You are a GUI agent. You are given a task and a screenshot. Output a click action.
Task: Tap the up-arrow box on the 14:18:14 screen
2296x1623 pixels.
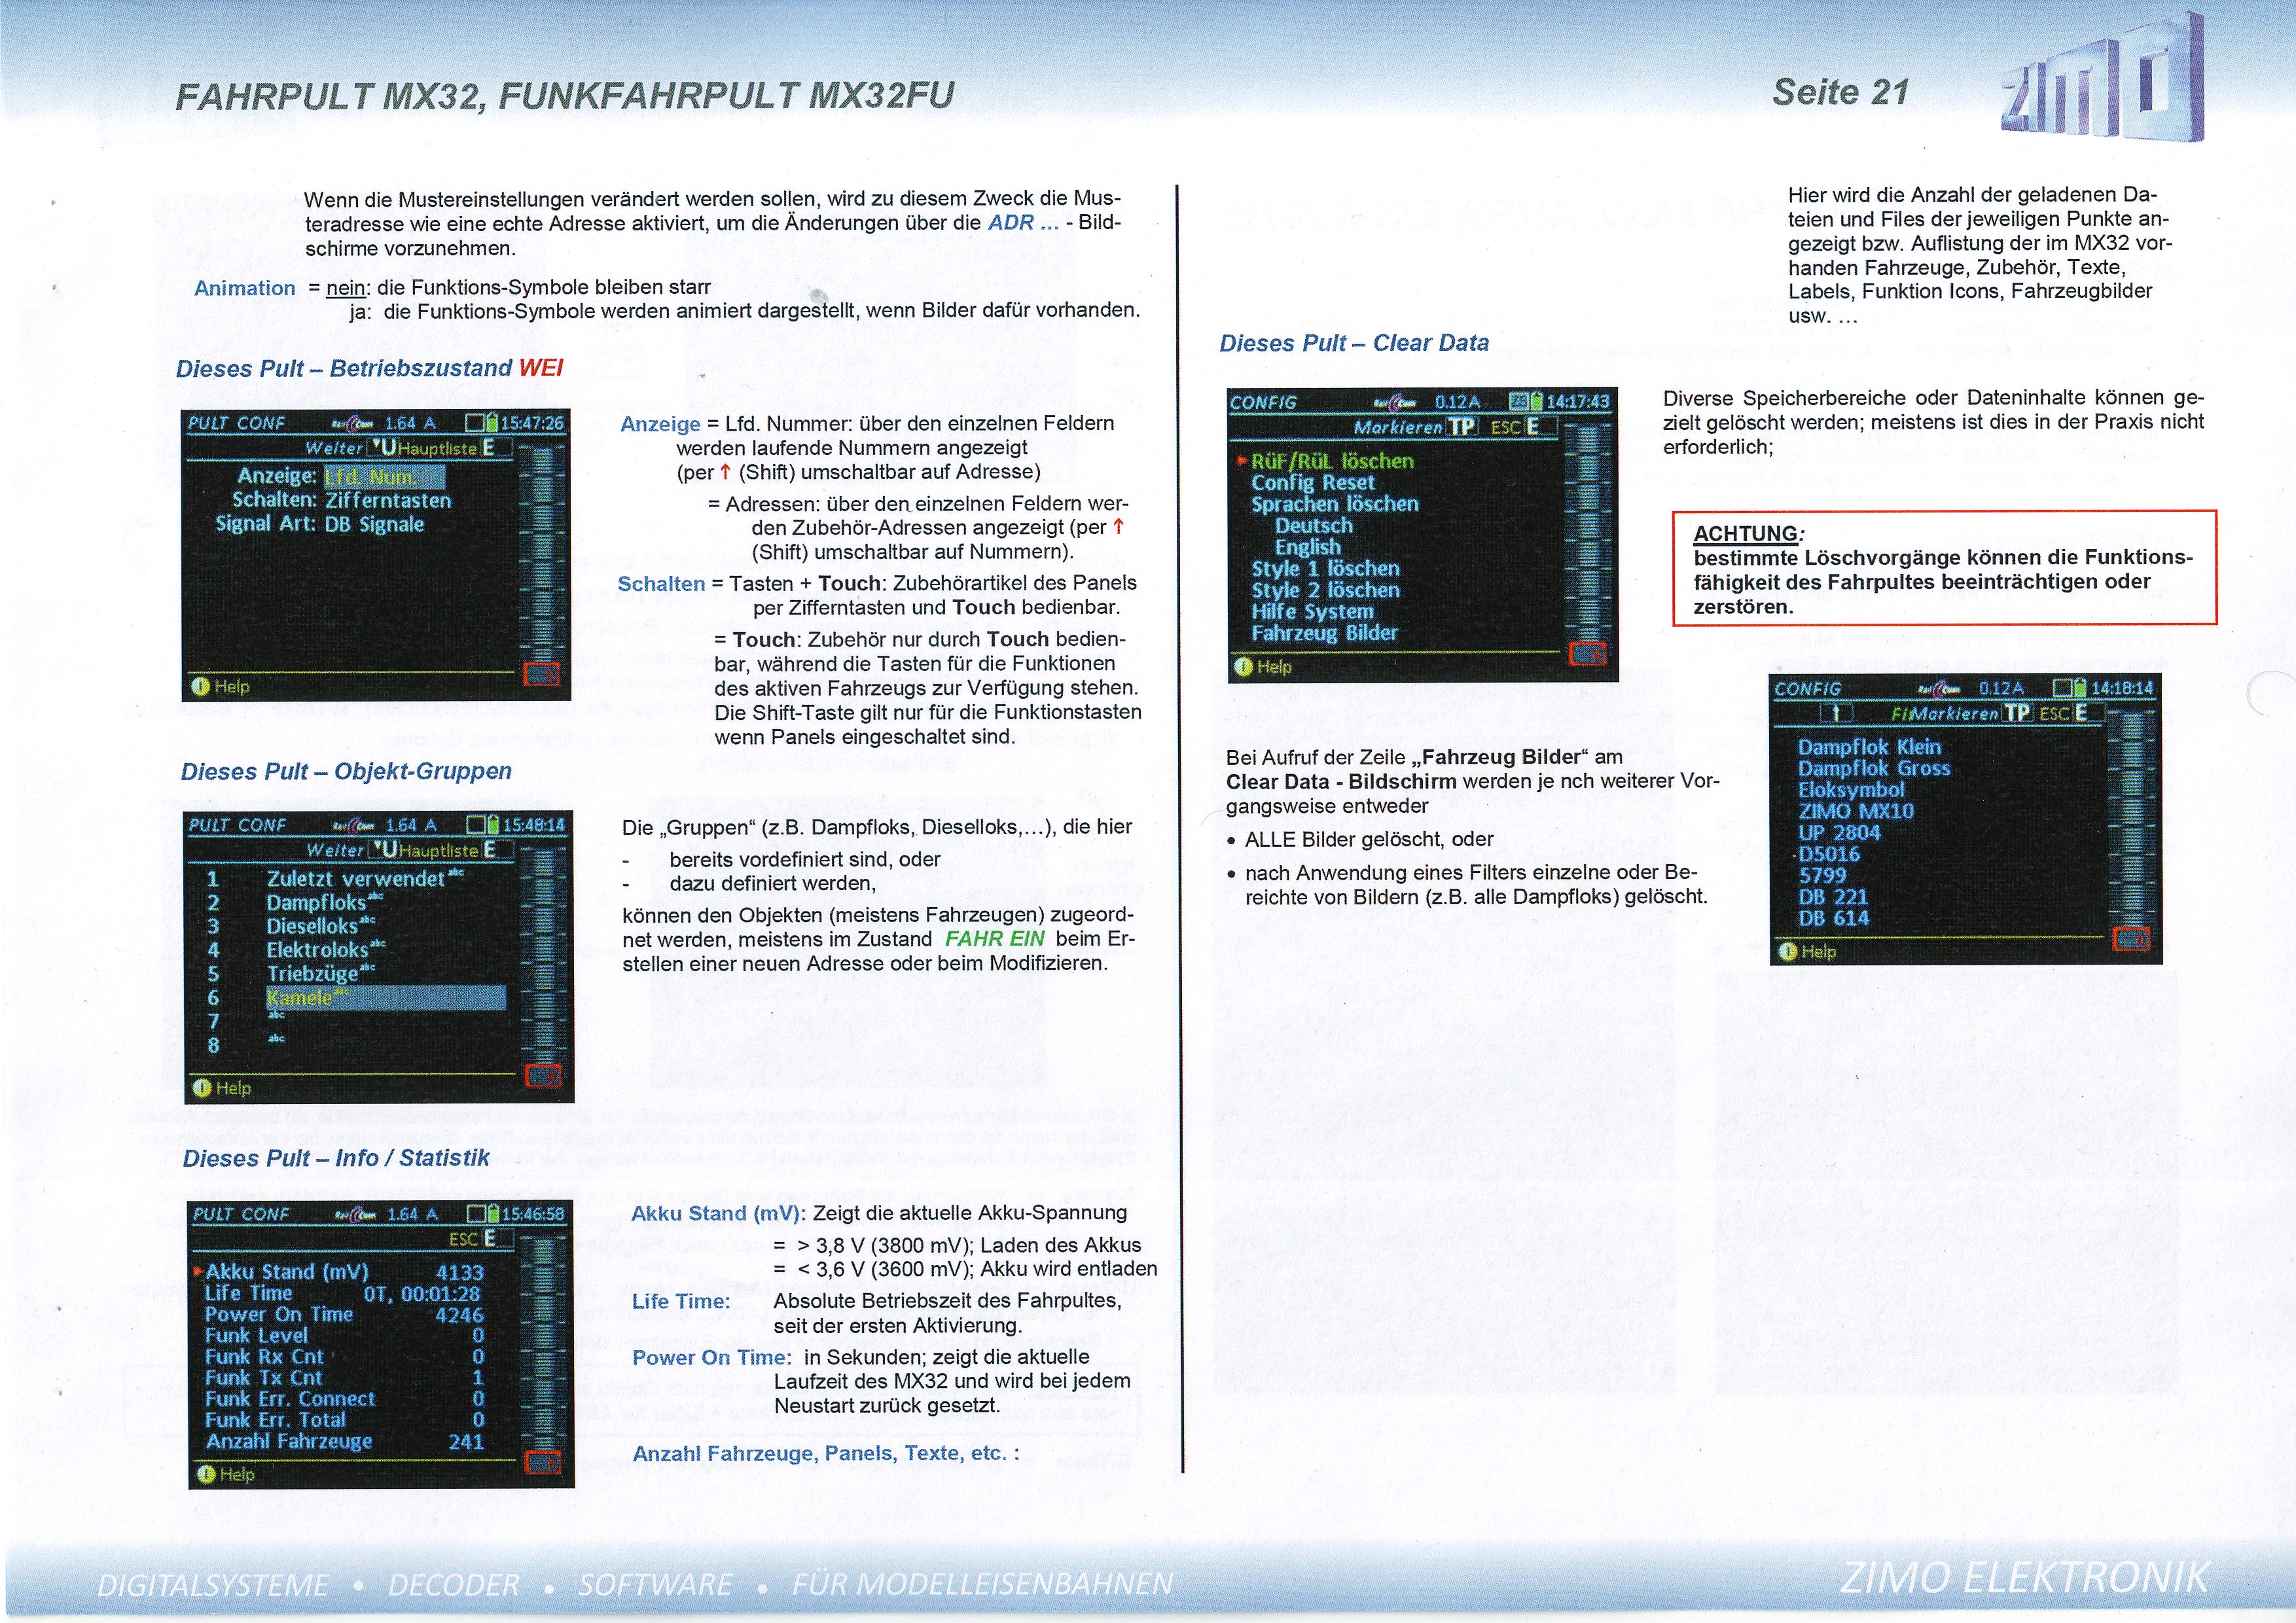click(1836, 713)
